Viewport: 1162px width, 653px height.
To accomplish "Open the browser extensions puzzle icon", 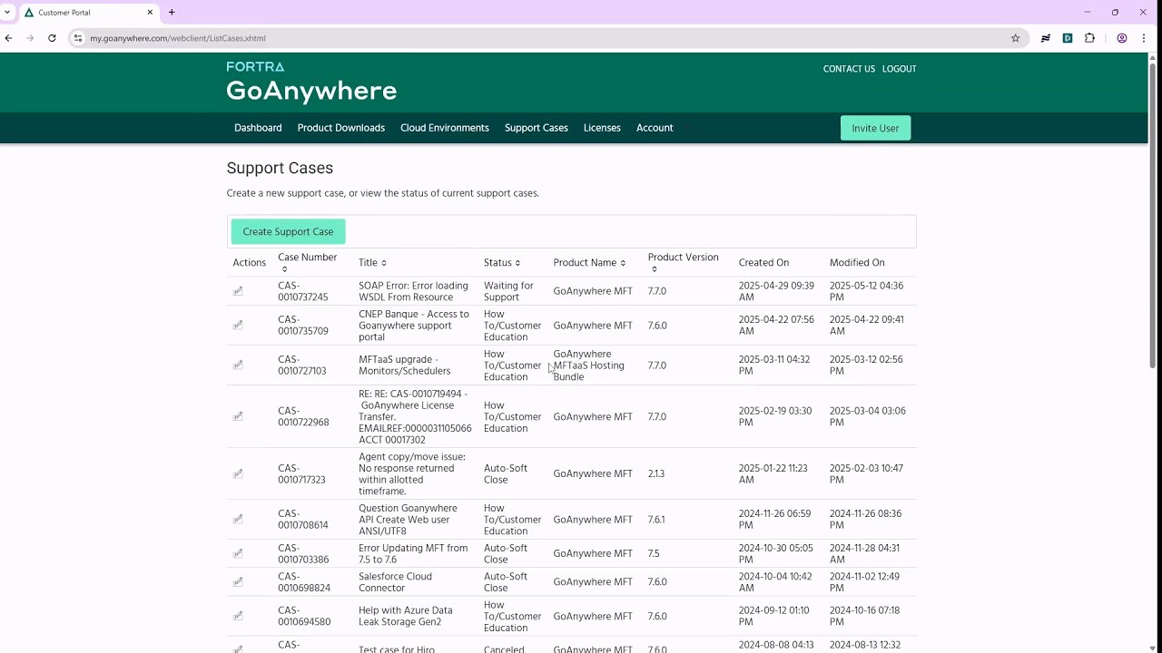I will [1089, 38].
